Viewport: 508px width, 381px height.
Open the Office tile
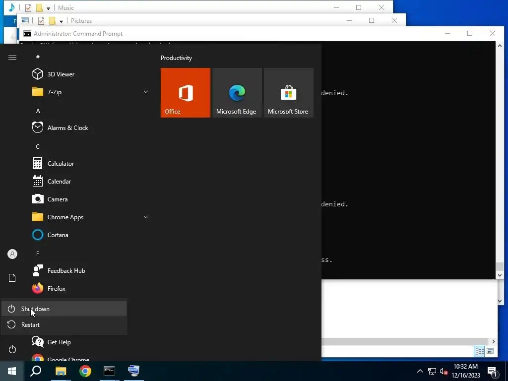(x=186, y=93)
